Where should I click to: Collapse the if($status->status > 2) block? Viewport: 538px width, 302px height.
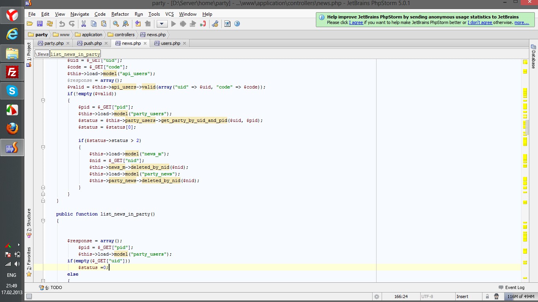[x=43, y=147]
